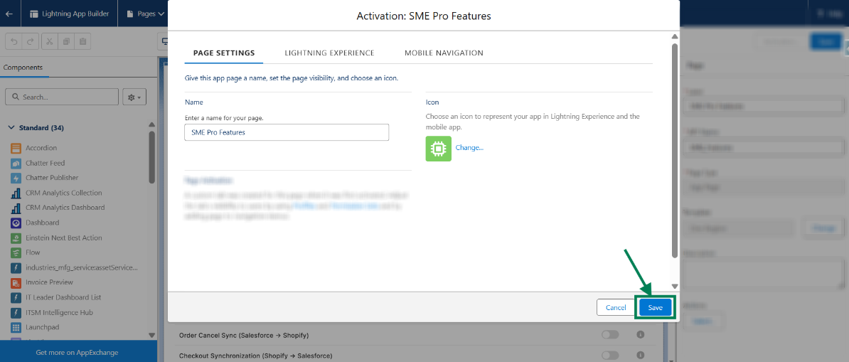Enable Checkout Synchronization toggle
The width and height of the screenshot is (849, 362).
click(x=609, y=355)
